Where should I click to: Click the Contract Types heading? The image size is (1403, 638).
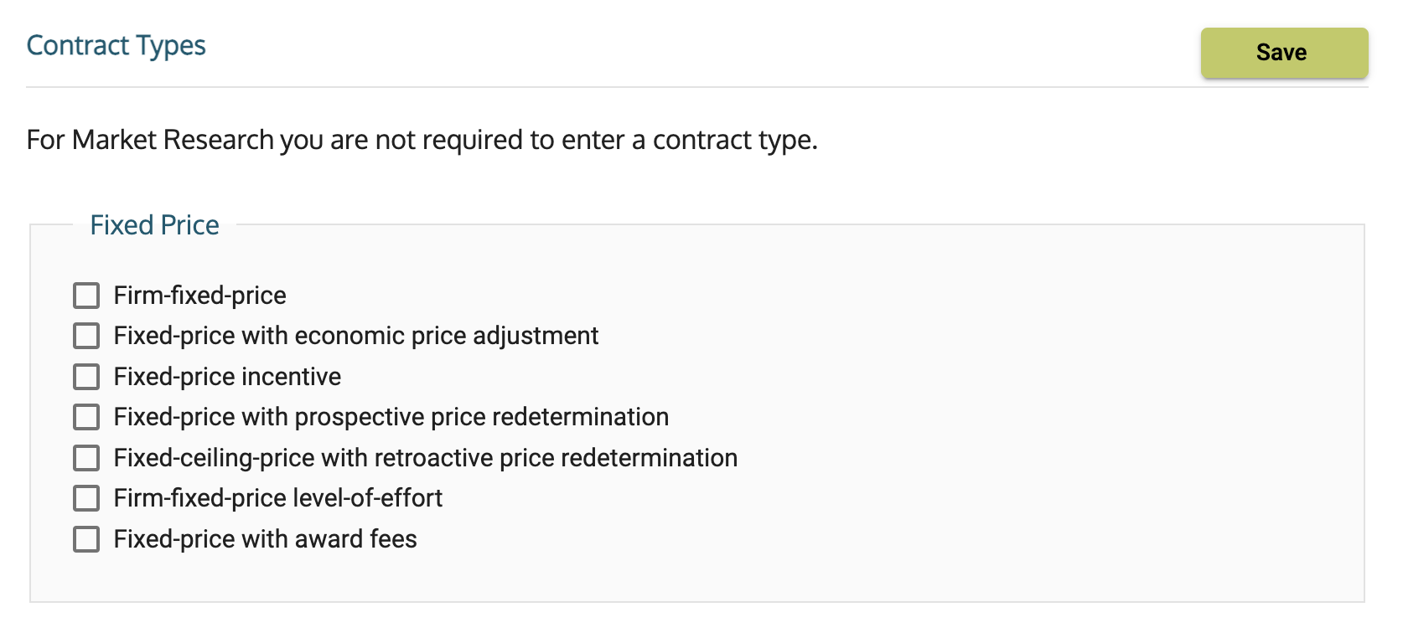(116, 45)
